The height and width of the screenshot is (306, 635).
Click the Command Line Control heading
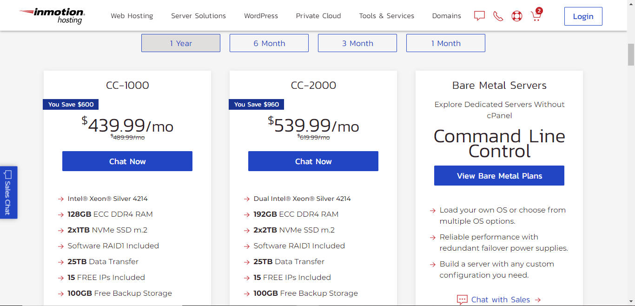(x=499, y=144)
